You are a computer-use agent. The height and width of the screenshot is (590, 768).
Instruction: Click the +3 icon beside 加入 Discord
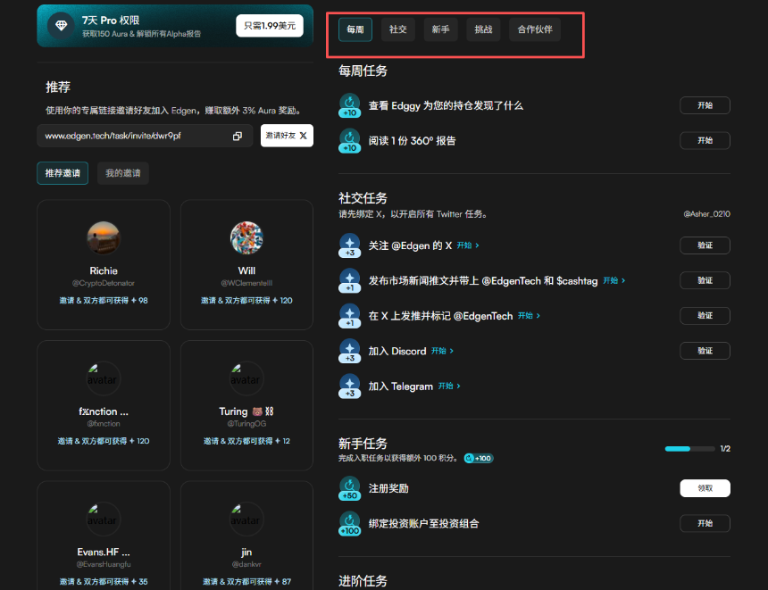point(349,350)
